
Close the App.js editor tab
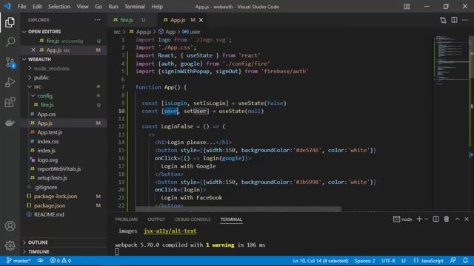[x=201, y=20]
